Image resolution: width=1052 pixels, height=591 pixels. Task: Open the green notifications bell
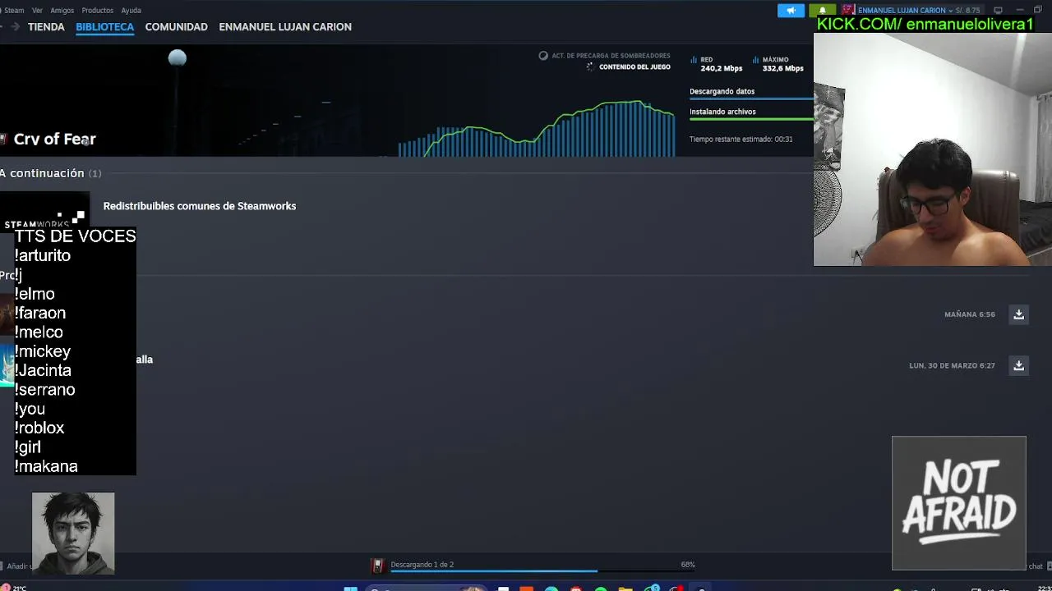(822, 10)
